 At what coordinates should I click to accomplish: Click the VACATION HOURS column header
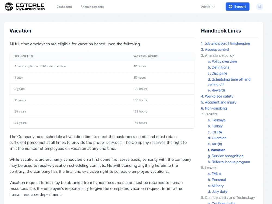tap(145, 56)
